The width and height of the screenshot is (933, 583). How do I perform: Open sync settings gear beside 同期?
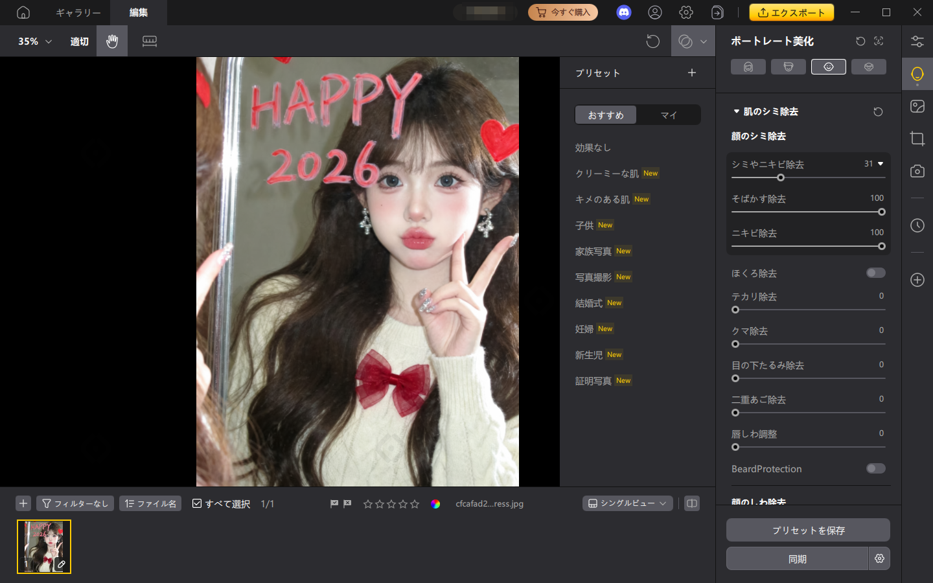click(x=879, y=558)
